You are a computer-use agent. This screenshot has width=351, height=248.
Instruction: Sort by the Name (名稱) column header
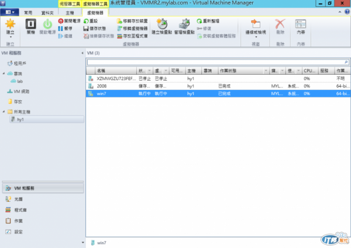point(116,71)
